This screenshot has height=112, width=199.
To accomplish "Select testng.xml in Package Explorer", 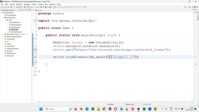I will 10,56.
